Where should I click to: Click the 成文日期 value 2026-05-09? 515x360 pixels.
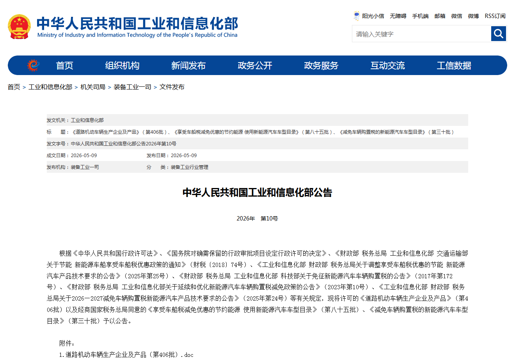(x=84, y=156)
